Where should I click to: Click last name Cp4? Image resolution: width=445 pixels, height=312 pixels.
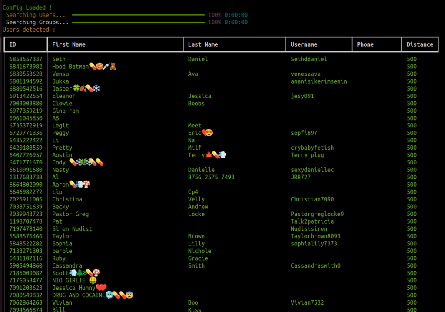tap(193, 192)
